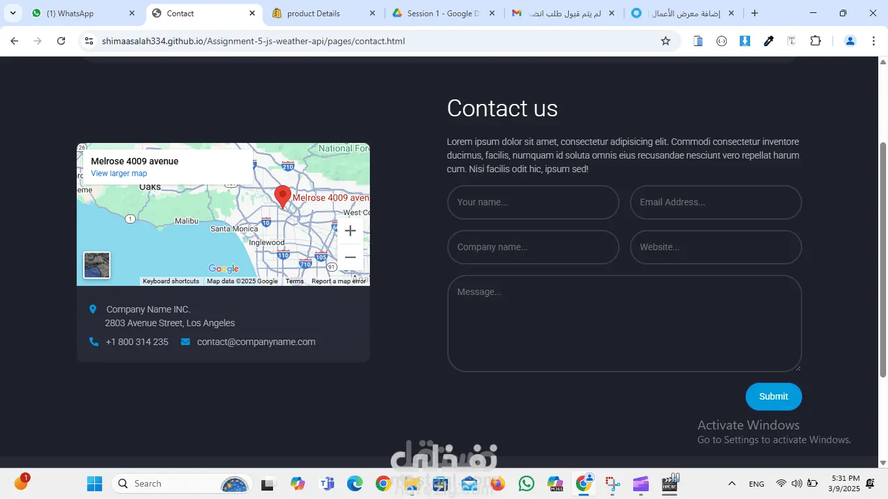Focus the Email Address field
This screenshot has width=888, height=499.
tap(716, 202)
